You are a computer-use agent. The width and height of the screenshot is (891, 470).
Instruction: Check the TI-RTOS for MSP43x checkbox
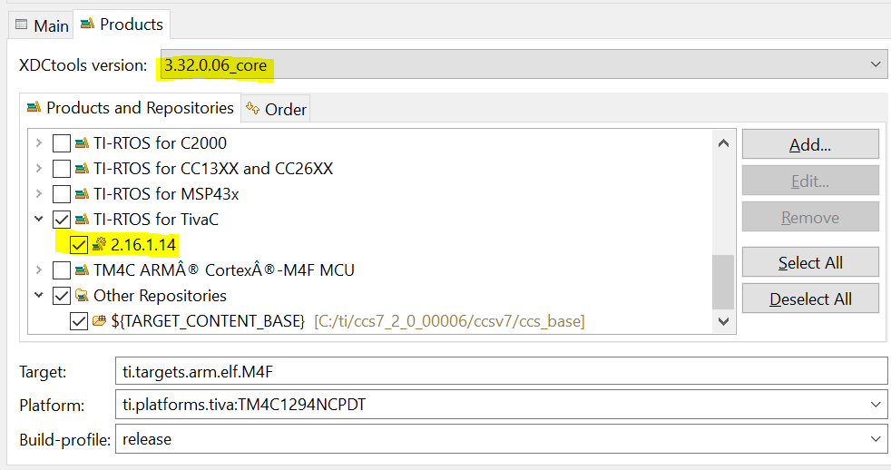[x=62, y=194]
